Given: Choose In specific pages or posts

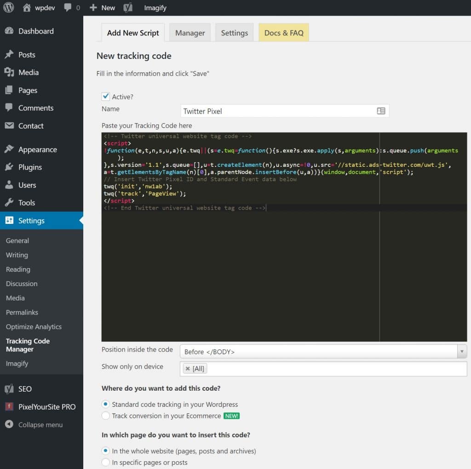Looking at the screenshot, I should point(106,463).
